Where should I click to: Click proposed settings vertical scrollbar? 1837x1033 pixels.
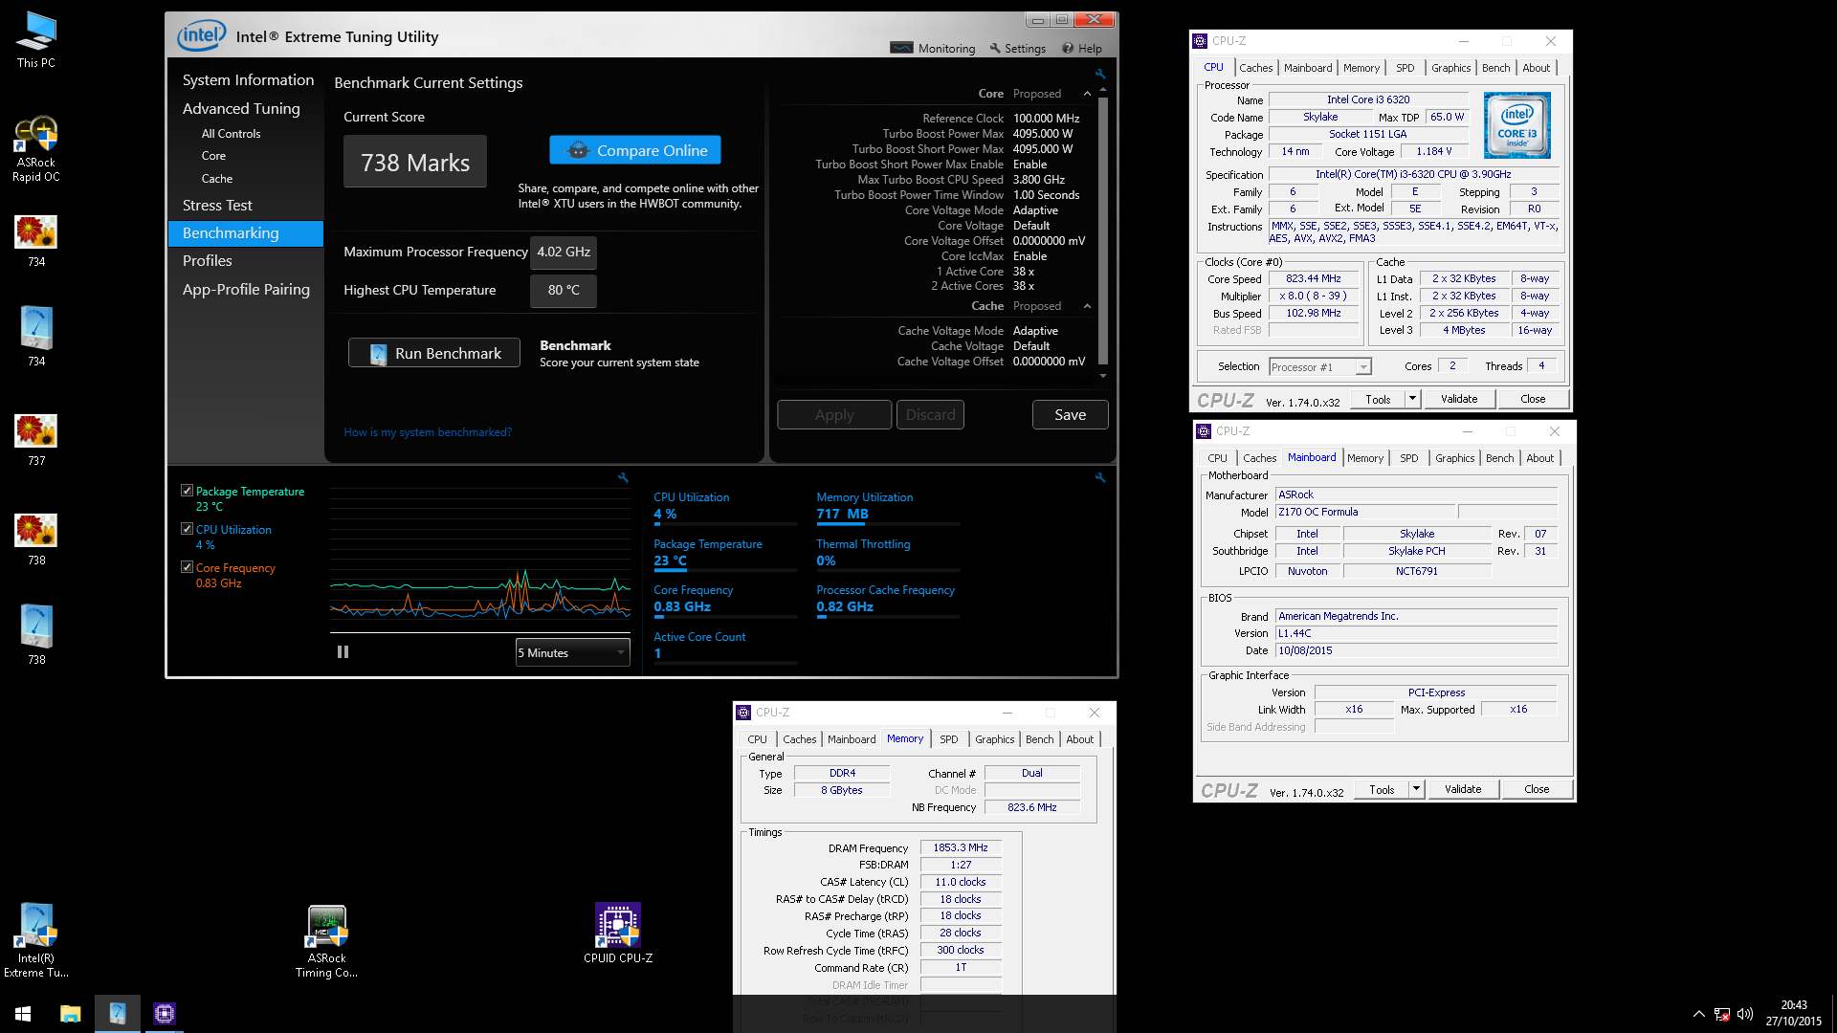click(1103, 230)
